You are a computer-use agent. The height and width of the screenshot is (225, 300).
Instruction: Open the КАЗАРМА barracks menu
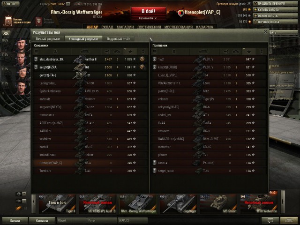[204, 27]
